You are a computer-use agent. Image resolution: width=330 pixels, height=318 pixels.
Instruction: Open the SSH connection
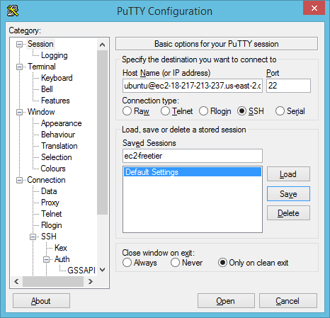[x=226, y=301]
